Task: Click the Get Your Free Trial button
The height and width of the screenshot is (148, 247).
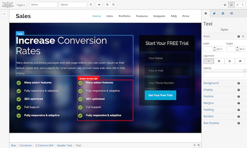Action: 160,95
